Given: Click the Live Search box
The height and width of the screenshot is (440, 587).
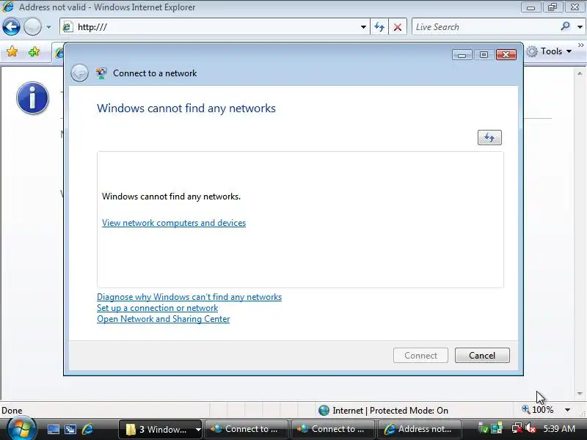Looking at the screenshot, I should [485, 27].
